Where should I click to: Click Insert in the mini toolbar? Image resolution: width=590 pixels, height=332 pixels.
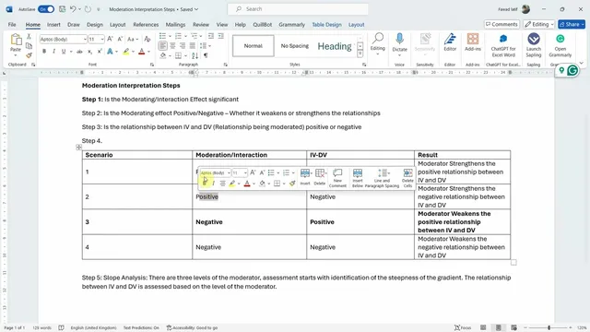point(305,177)
